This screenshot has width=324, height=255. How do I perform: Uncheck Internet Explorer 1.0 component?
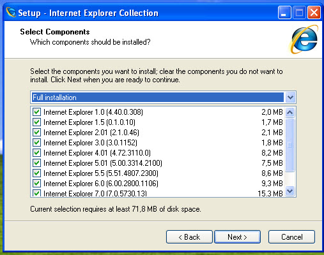point(36,112)
